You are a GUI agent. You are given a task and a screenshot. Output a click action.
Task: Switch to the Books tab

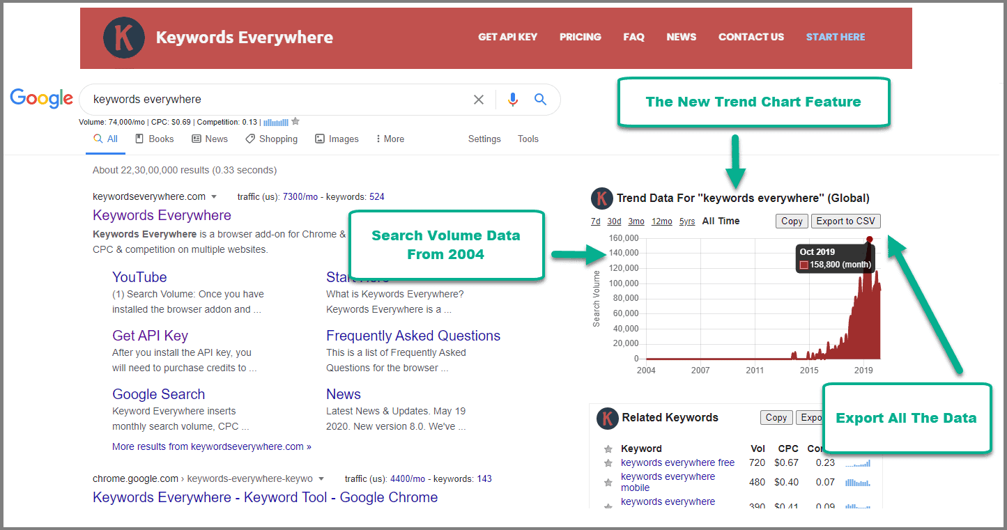[155, 139]
